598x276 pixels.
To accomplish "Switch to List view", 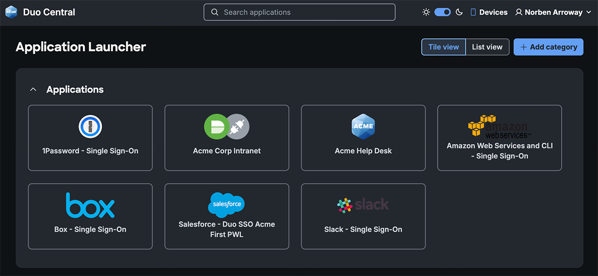I will coord(487,47).
